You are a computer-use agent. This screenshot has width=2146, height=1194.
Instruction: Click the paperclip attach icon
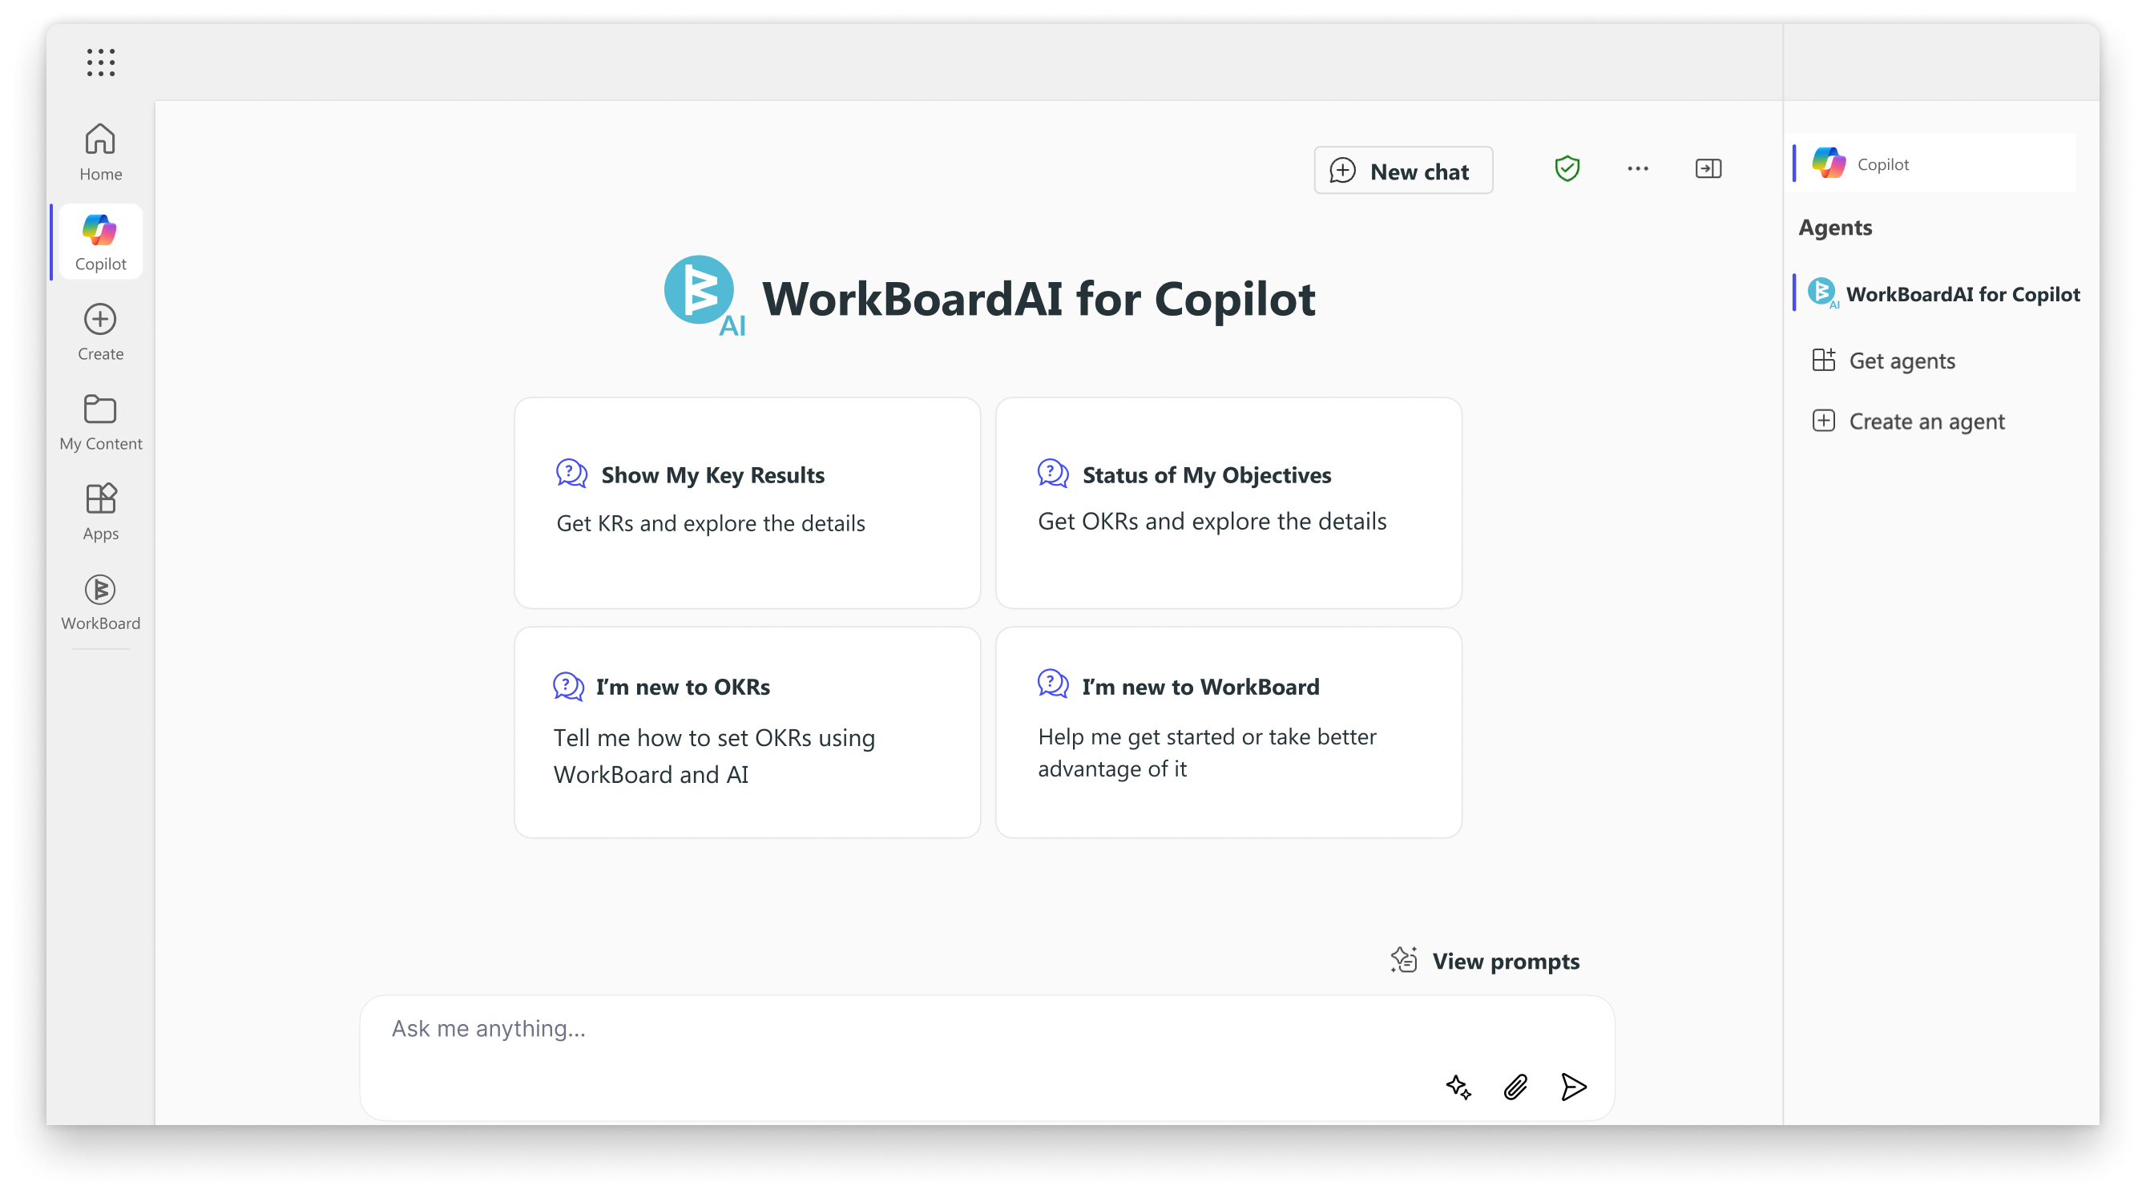click(1515, 1087)
